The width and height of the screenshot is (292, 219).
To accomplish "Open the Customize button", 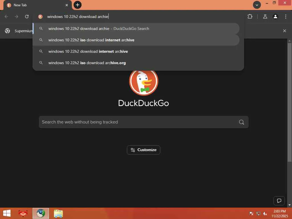I will point(144,150).
